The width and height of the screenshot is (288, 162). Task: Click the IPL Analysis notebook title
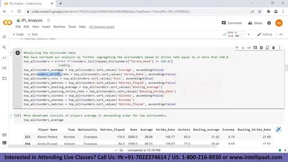[x=32, y=20]
